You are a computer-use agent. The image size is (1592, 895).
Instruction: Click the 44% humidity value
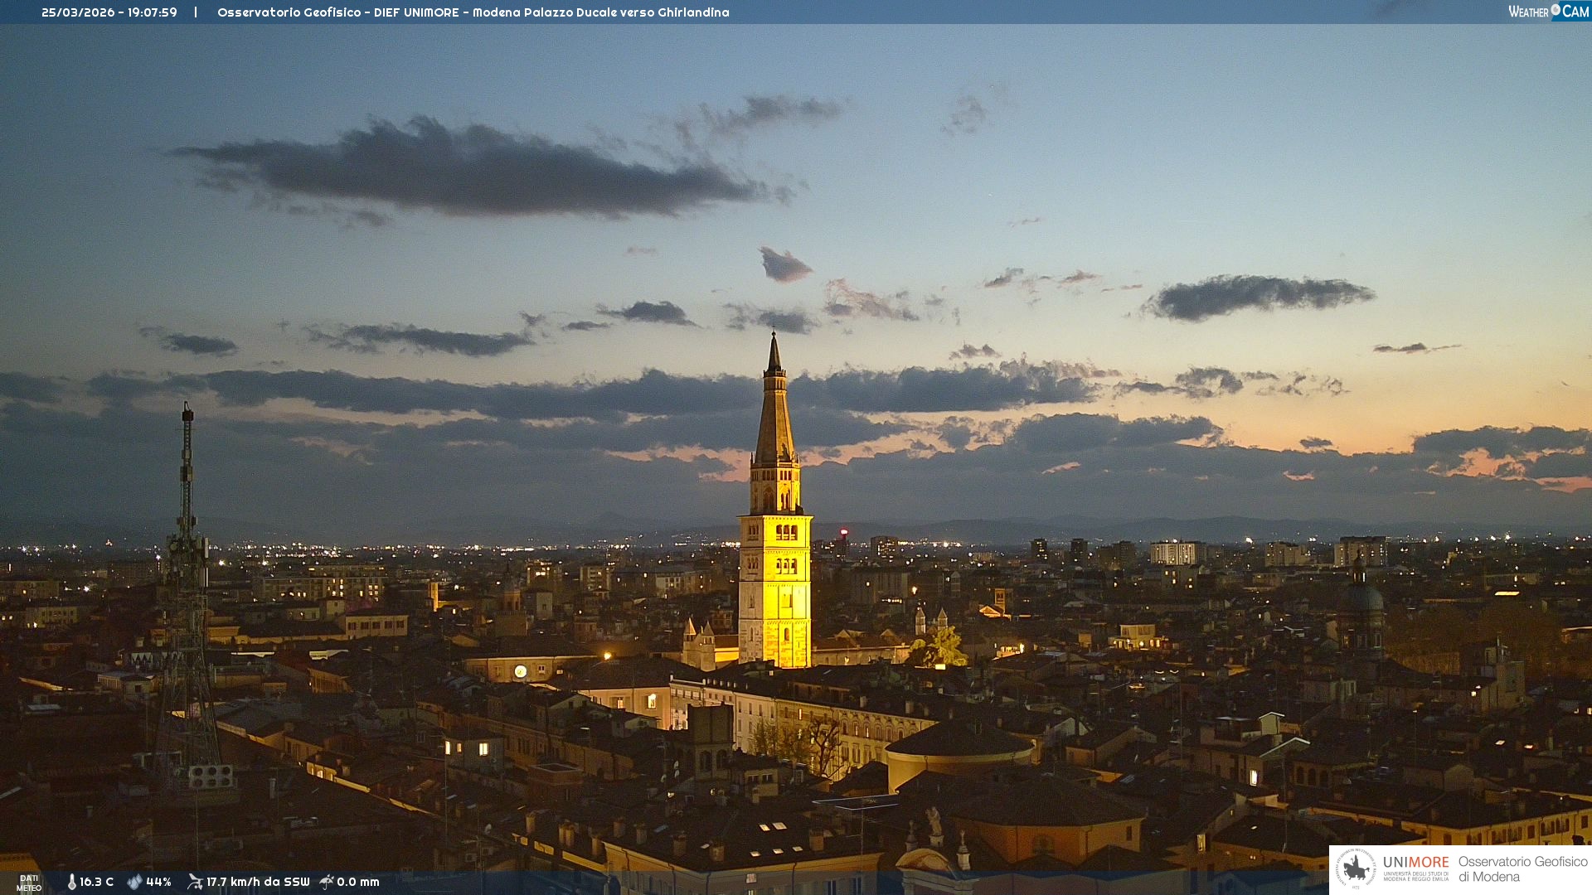click(158, 882)
